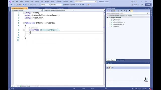Image resolution: width=161 pixels, height=90 pixels.
Task: Click the ADMIN button
Action: pyautogui.click(x=148, y=4)
